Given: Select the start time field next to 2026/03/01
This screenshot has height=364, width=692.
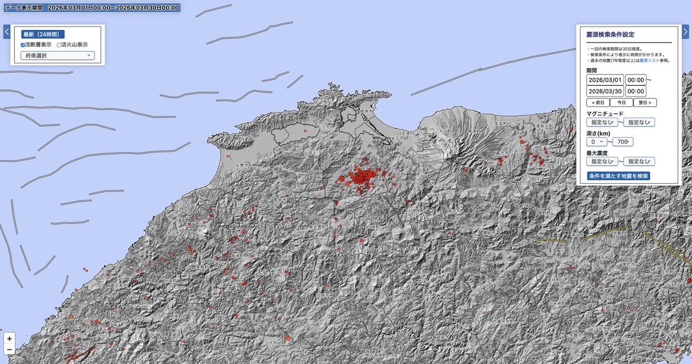Looking at the screenshot, I should pyautogui.click(x=636, y=80).
